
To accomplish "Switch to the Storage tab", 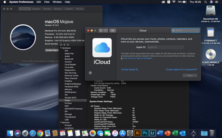I will [x=47, y=9].
